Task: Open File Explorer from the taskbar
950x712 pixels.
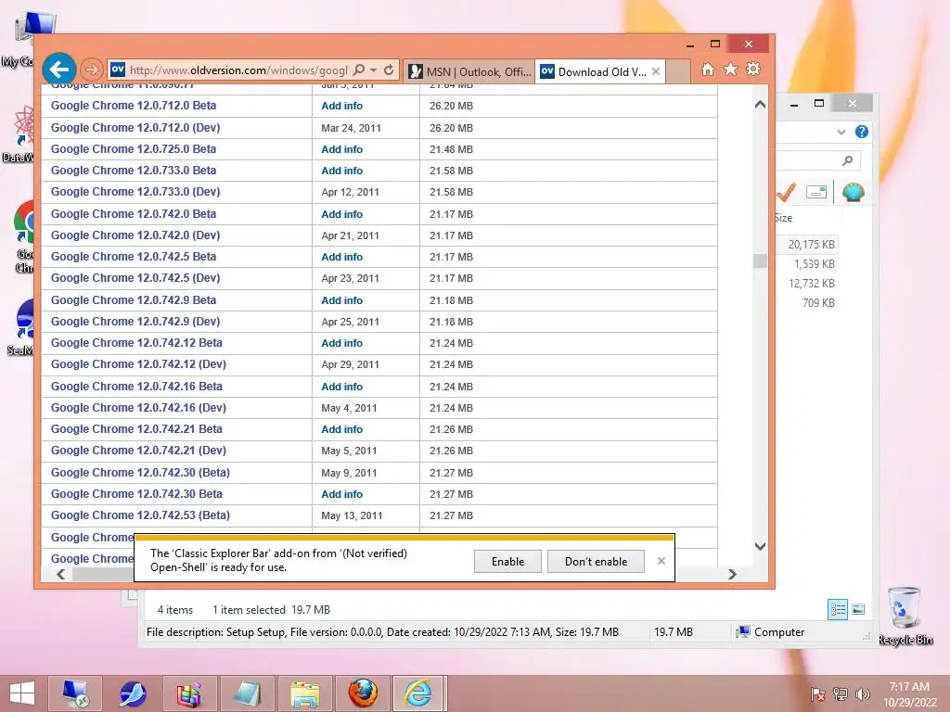Action: [304, 693]
